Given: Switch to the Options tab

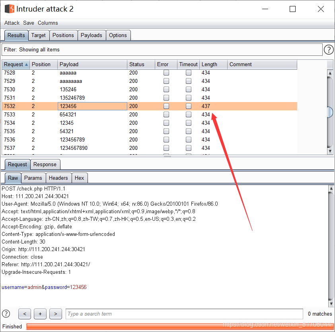Looking at the screenshot, I should click(118, 35).
